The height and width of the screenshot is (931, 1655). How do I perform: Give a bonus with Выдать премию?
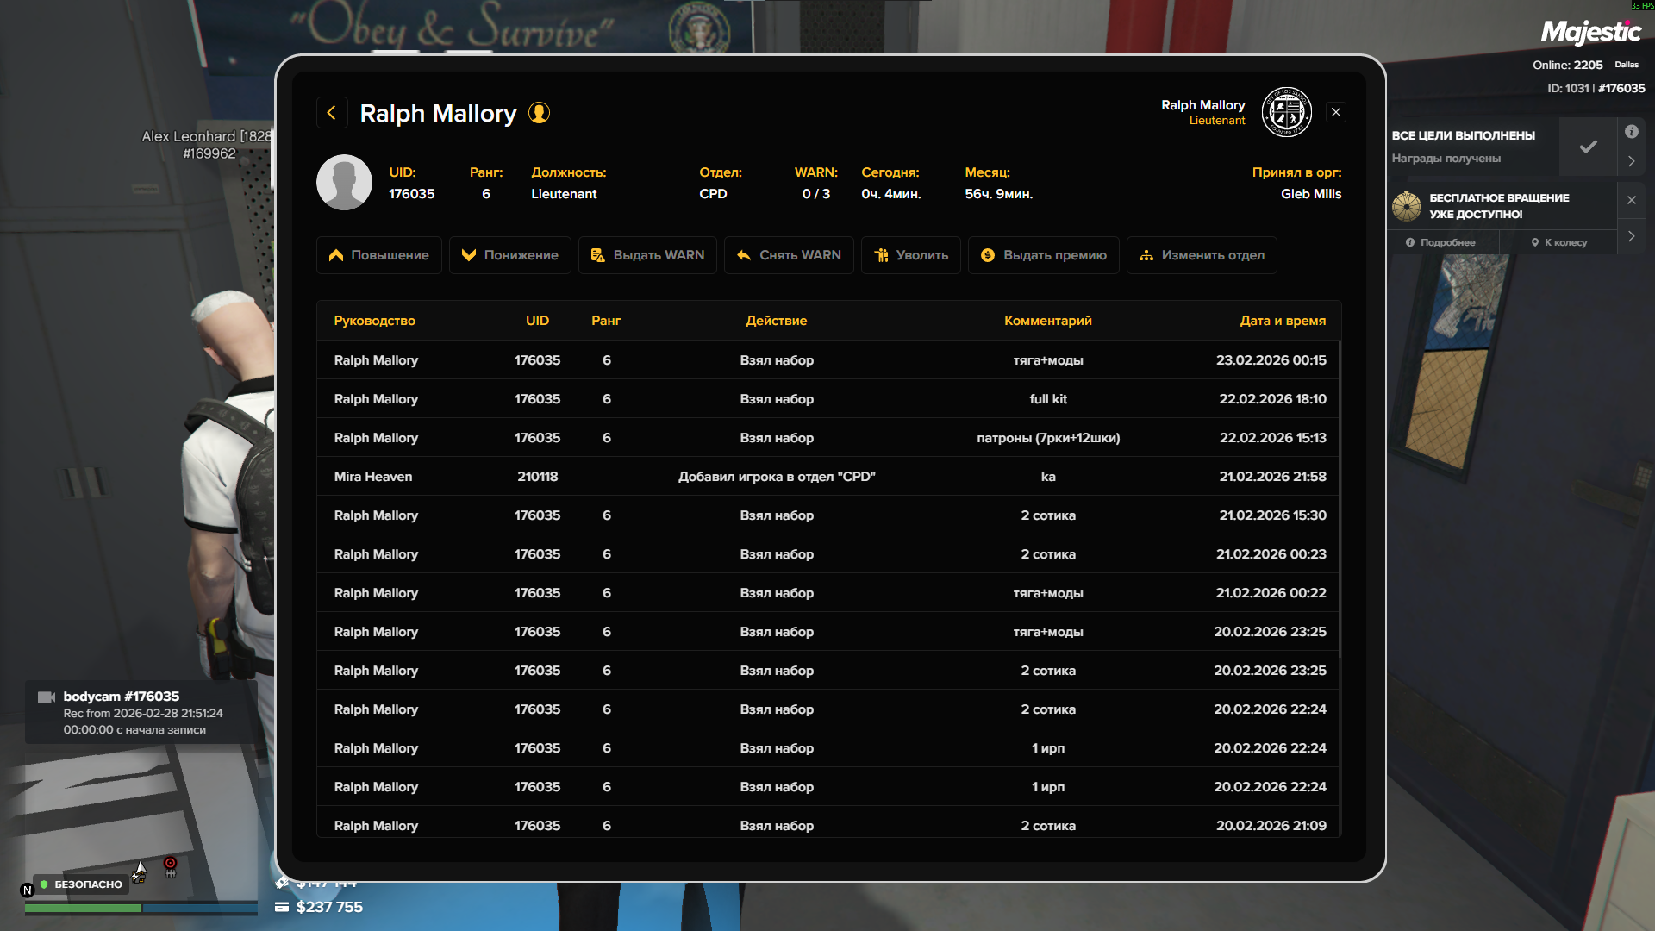point(1043,255)
